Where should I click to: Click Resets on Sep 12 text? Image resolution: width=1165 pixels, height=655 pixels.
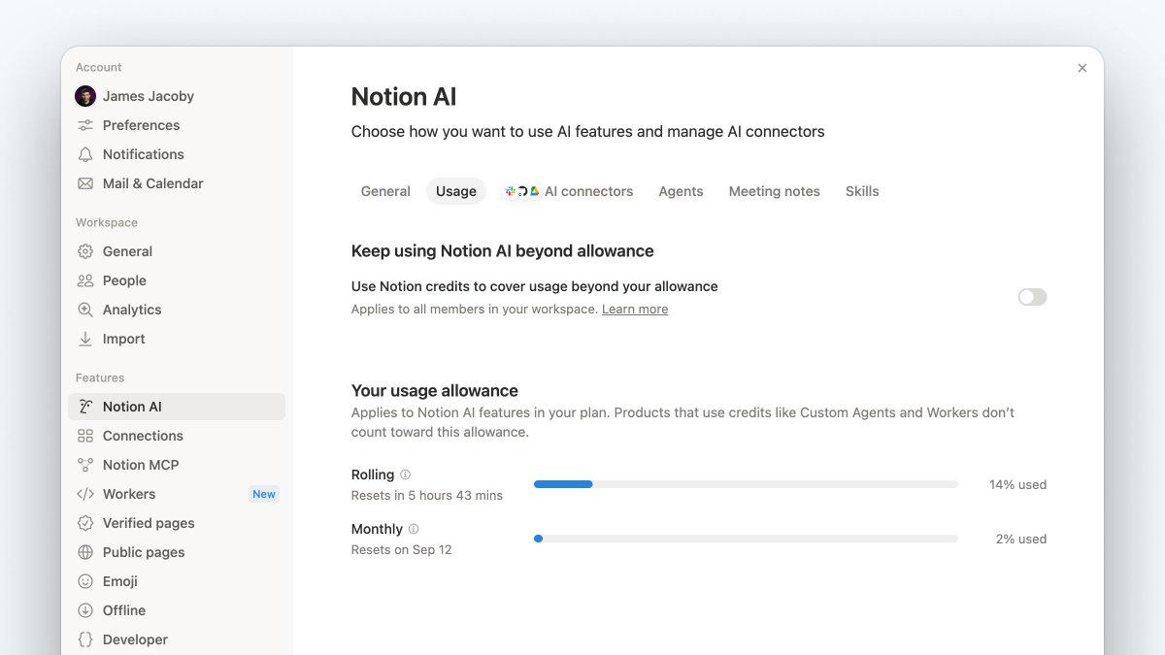click(x=402, y=549)
